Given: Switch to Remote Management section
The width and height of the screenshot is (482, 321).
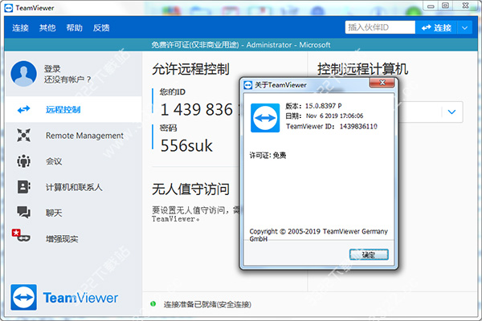Looking at the screenshot, I should click(x=73, y=135).
